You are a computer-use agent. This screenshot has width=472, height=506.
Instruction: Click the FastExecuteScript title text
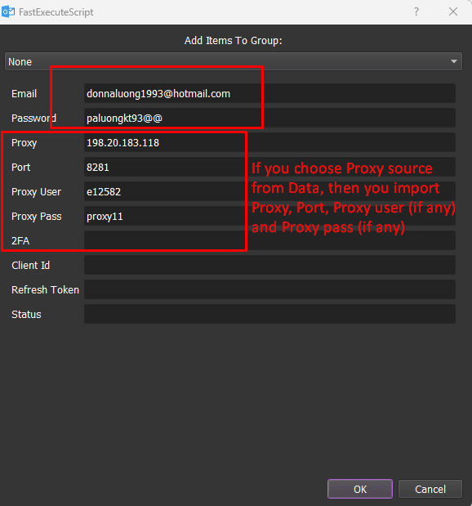point(56,12)
